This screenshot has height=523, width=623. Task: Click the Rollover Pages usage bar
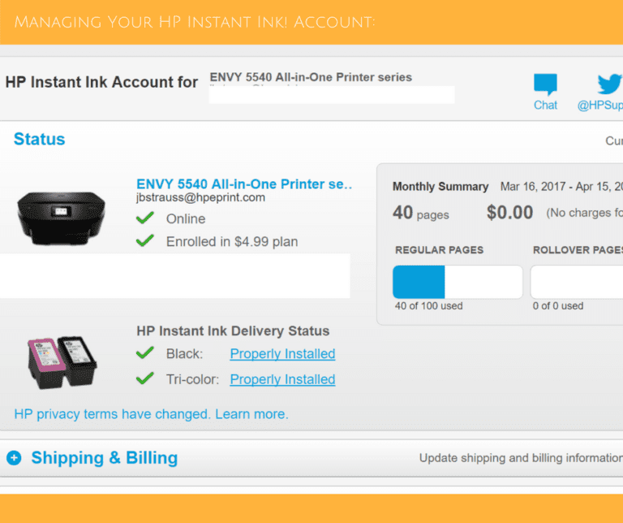click(x=576, y=282)
